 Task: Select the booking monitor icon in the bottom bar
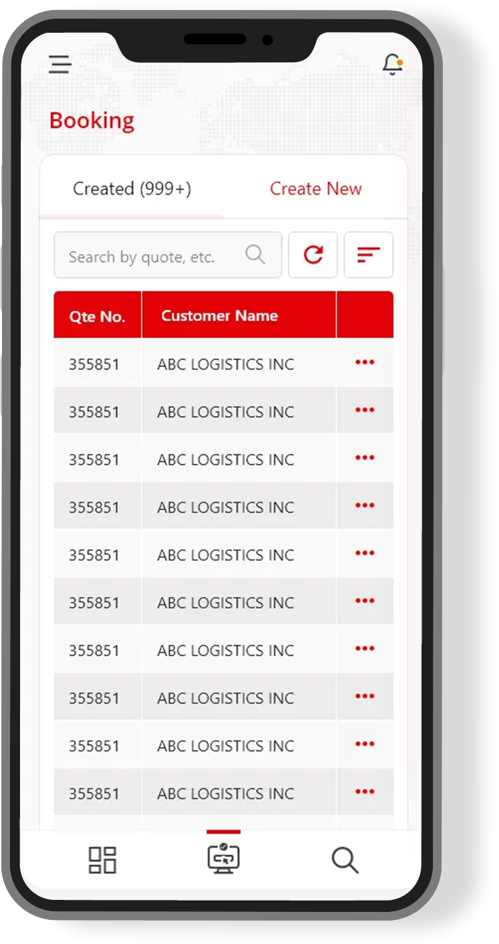[x=224, y=858]
